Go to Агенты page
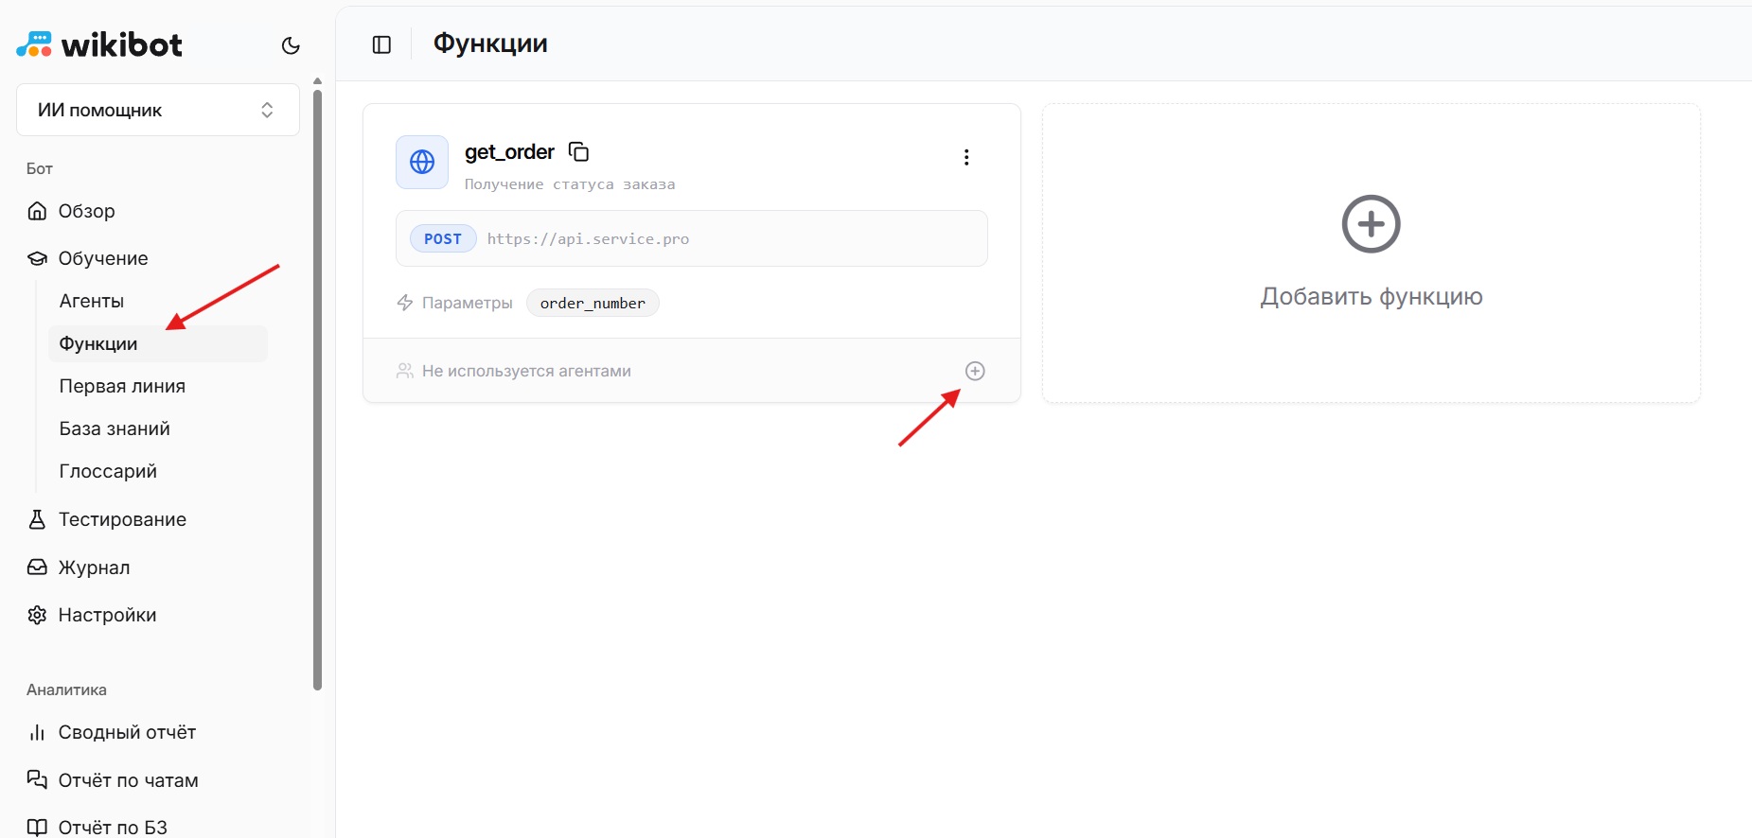The width and height of the screenshot is (1752, 838). coord(92,301)
